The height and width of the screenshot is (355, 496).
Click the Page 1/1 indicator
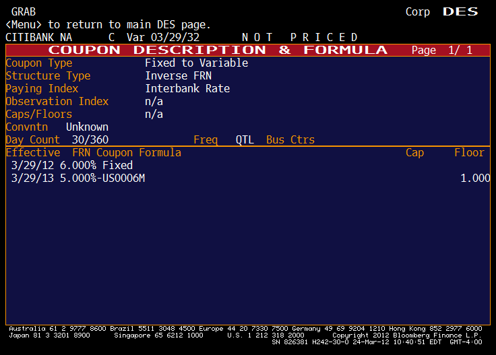tap(441, 51)
